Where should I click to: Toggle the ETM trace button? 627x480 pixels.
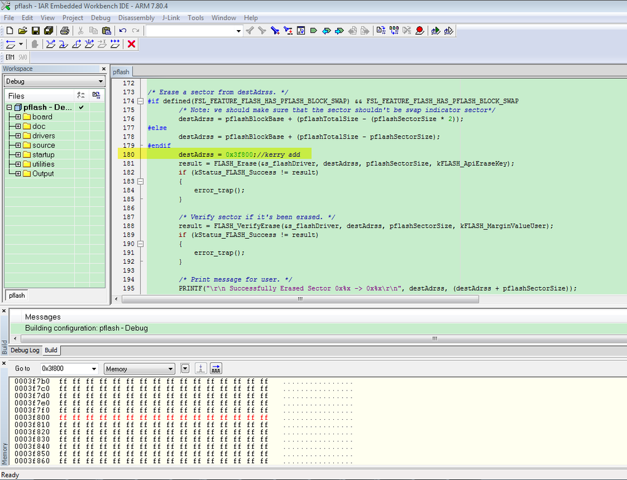tap(10, 57)
